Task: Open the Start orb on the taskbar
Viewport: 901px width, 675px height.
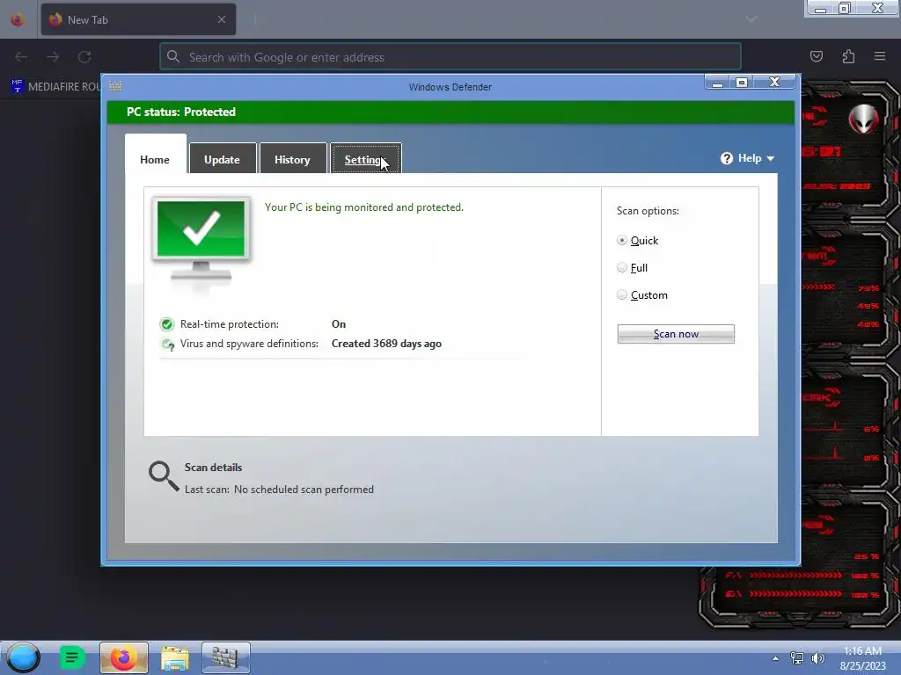Action: pos(23,657)
